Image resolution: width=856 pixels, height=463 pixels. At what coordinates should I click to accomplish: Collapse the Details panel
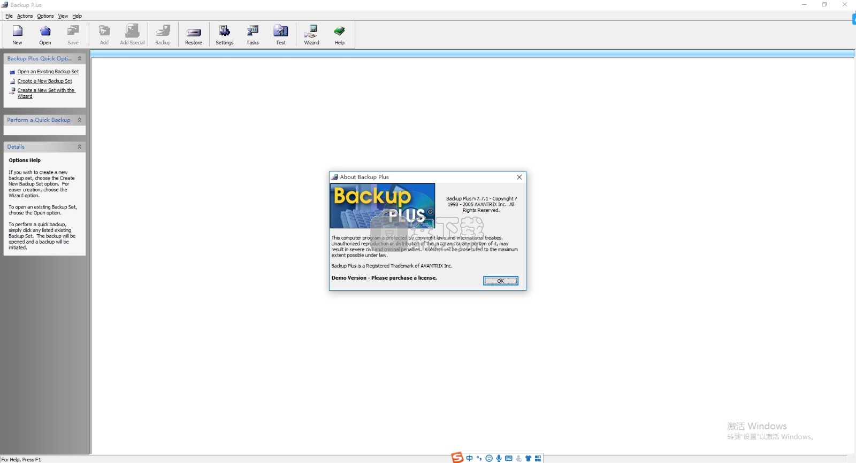point(80,146)
